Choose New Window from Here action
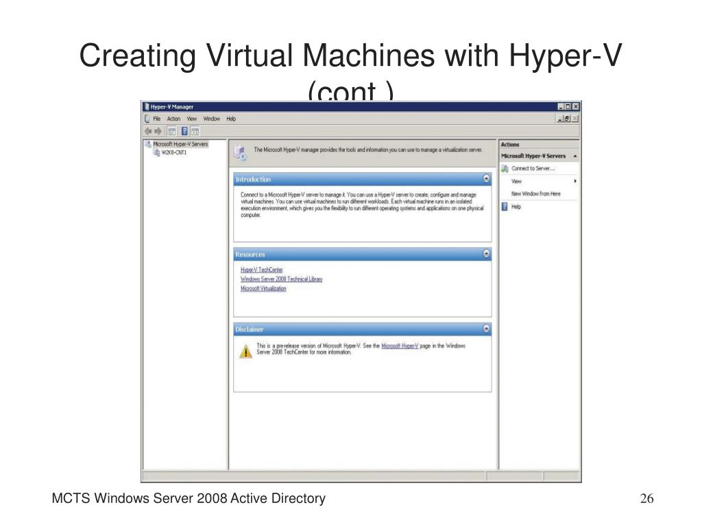 (x=536, y=194)
